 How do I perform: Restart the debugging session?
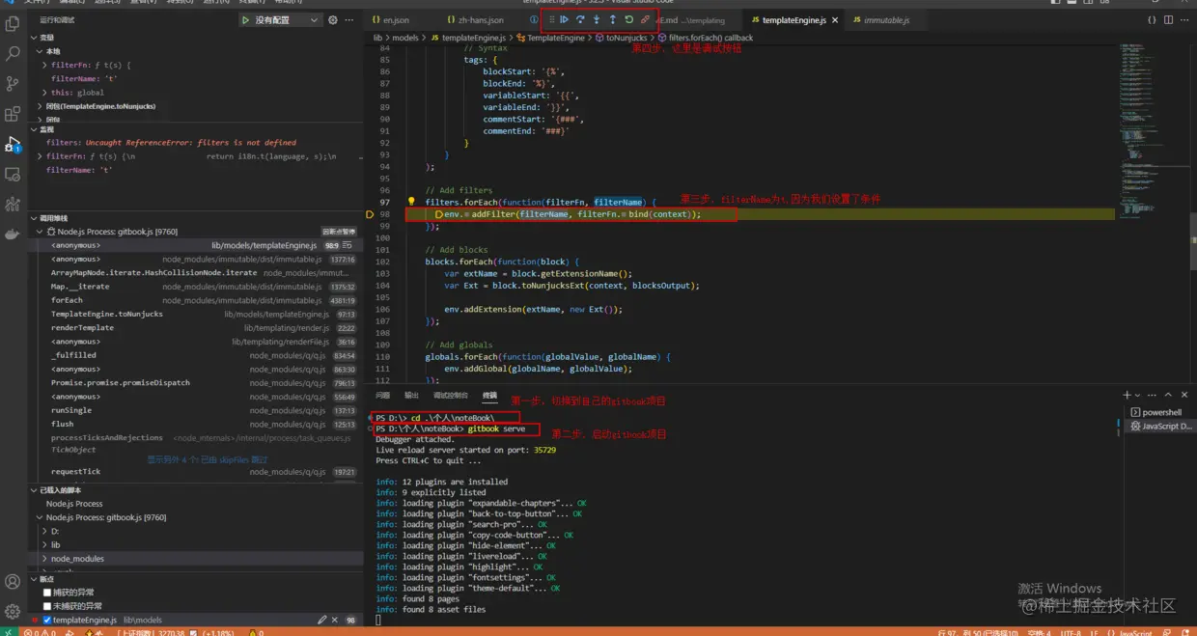tap(628, 19)
